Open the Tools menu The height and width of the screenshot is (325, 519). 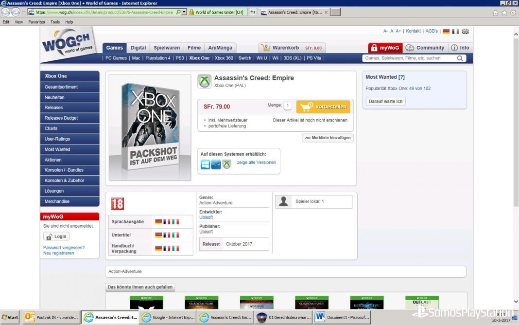(x=55, y=22)
